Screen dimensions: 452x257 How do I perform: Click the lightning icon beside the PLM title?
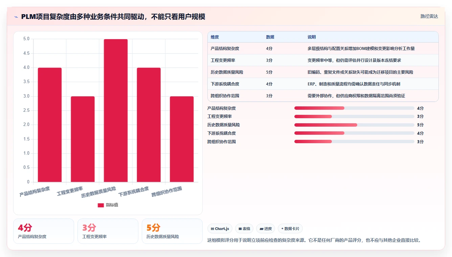pos(16,17)
